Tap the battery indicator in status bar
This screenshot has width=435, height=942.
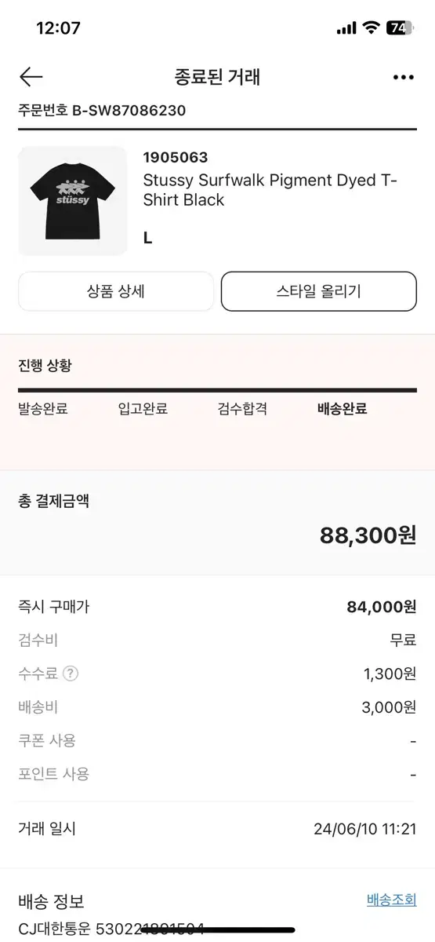click(399, 28)
